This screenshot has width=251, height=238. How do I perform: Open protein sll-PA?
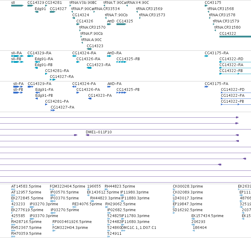(x=18, y=87)
